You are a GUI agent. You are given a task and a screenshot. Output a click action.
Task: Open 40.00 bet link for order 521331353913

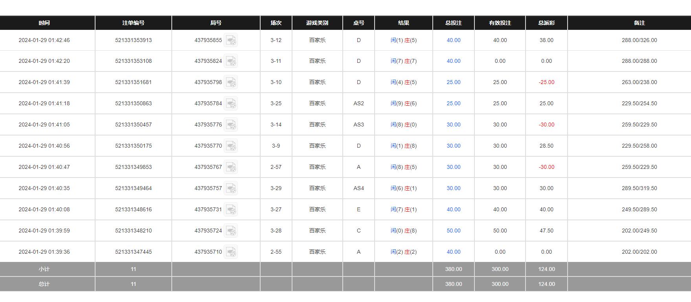click(x=453, y=40)
